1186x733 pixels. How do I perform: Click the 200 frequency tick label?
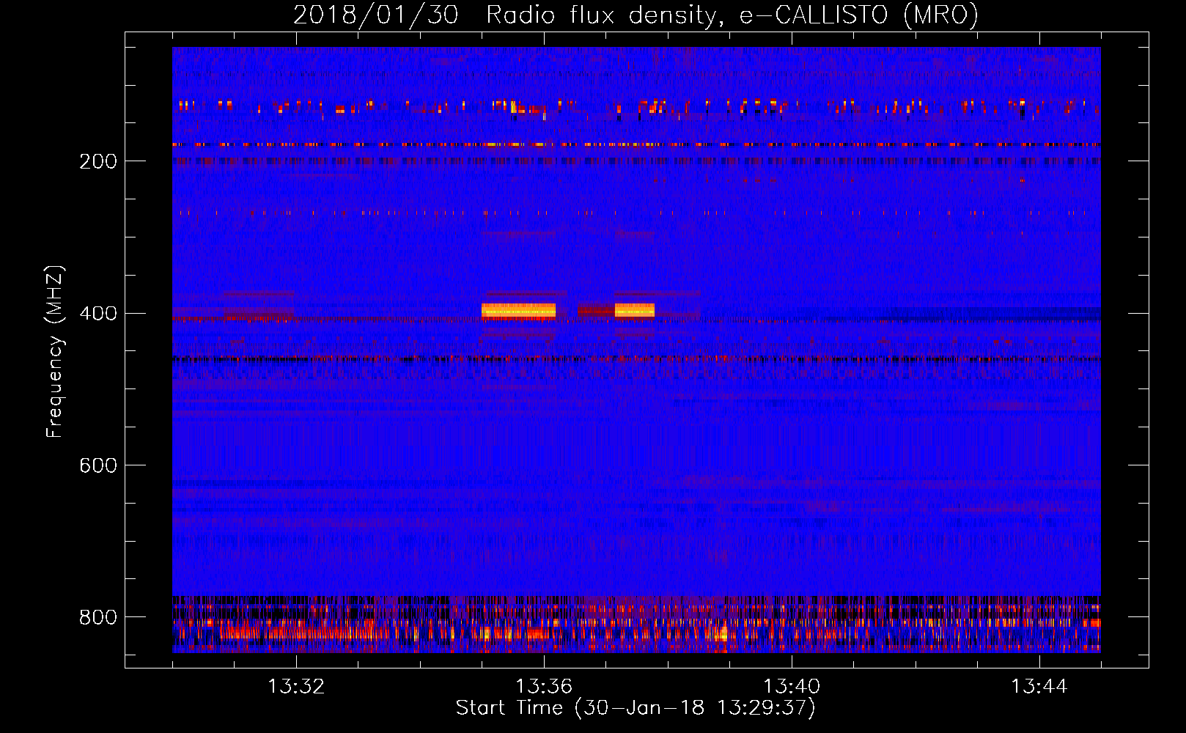point(98,161)
